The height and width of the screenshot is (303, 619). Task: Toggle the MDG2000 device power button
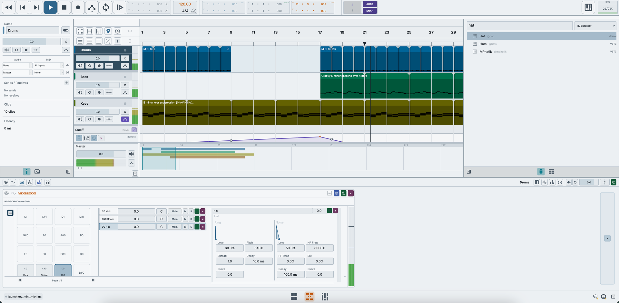pyautogui.click(x=344, y=193)
